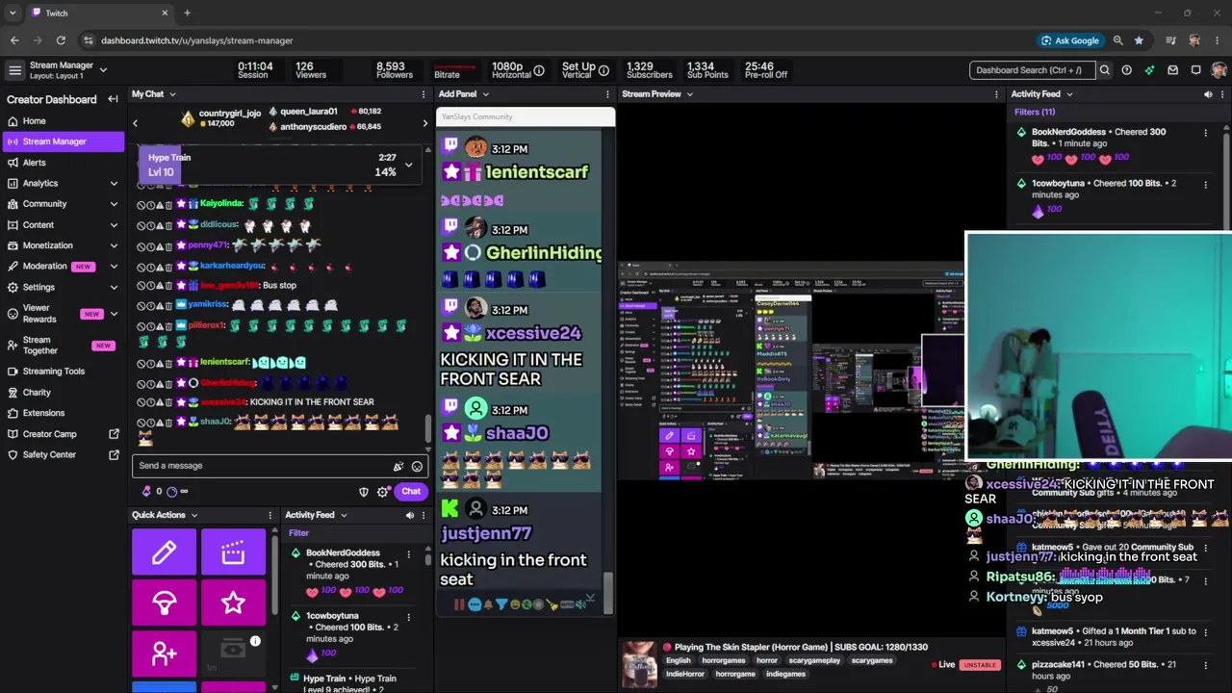
Task: Show next gift leaderboard entries arrow
Action: tap(424, 123)
